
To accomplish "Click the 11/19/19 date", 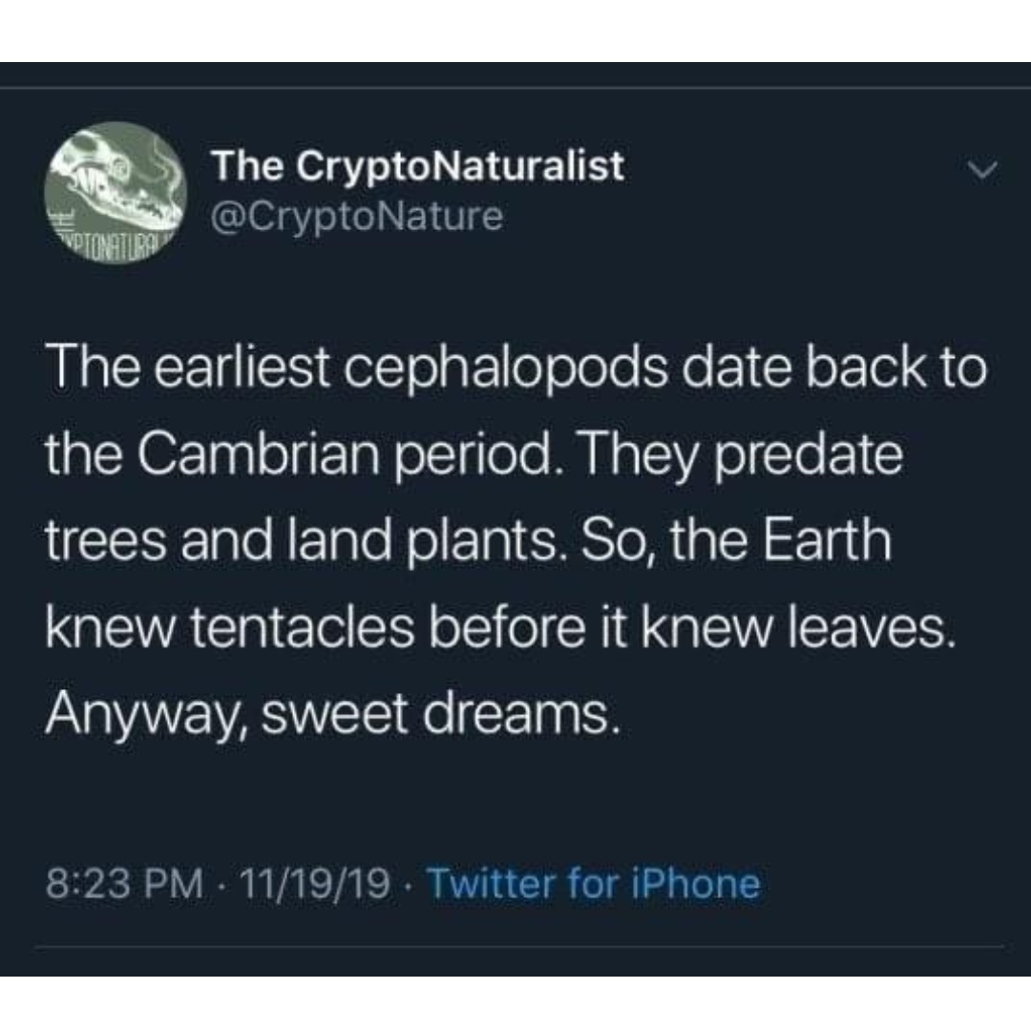I will click(317, 883).
